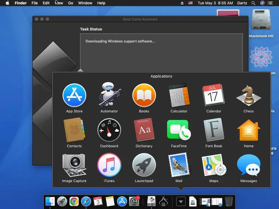Click the Boot Camp Assistant title bar
The image size is (279, 209).
tap(140, 19)
